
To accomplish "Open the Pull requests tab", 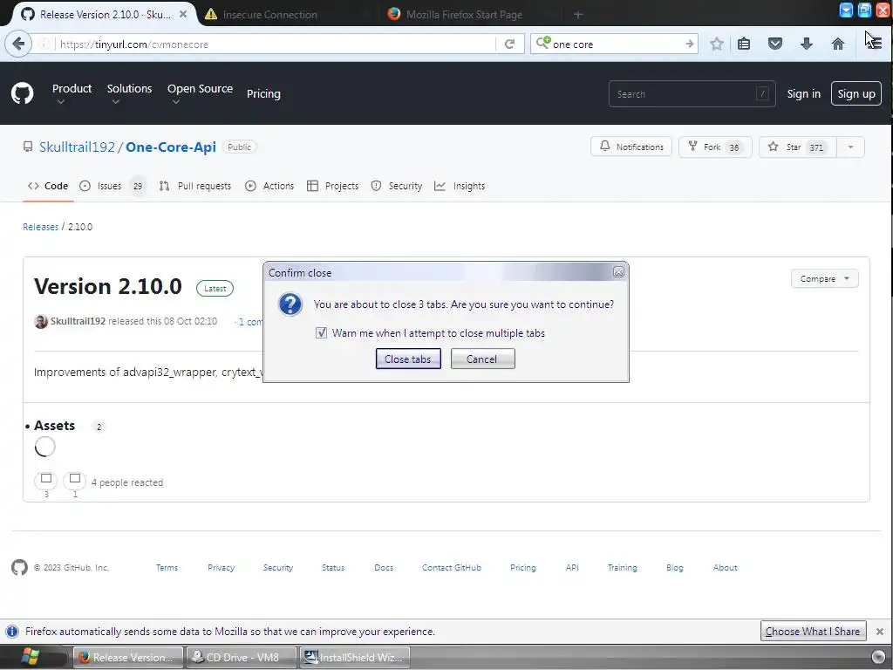I will 195,187.
